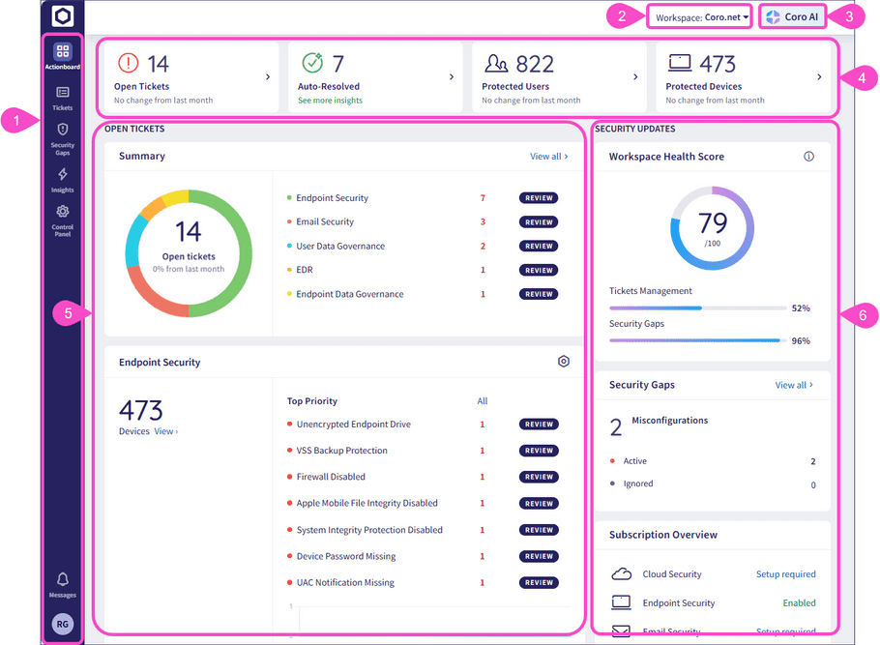Go to Insights in the sidebar
The height and width of the screenshot is (645, 880).
click(63, 179)
